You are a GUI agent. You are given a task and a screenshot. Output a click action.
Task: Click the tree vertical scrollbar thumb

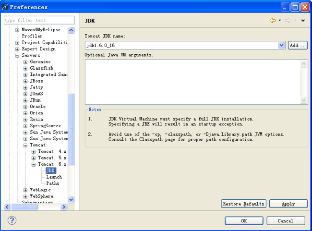coord(71,130)
